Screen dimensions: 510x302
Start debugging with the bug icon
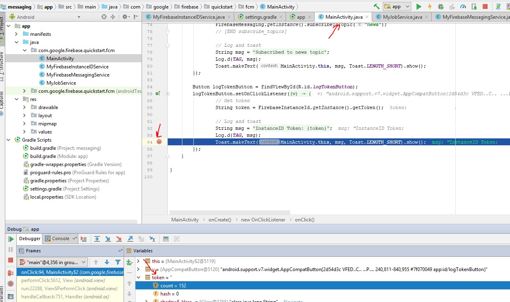click(x=441, y=7)
